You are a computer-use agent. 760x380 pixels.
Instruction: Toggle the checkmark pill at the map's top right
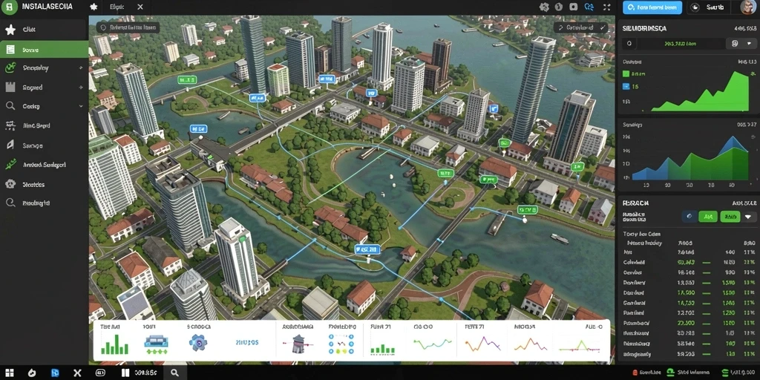tap(580, 27)
